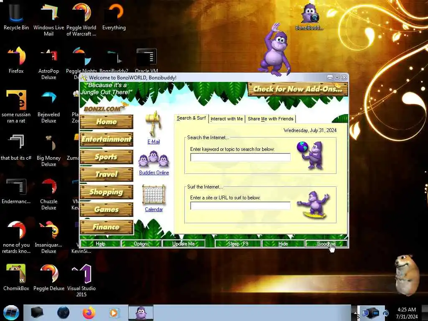428x321 pixels.
Task: Click the site or URL input field
Action: (x=240, y=206)
